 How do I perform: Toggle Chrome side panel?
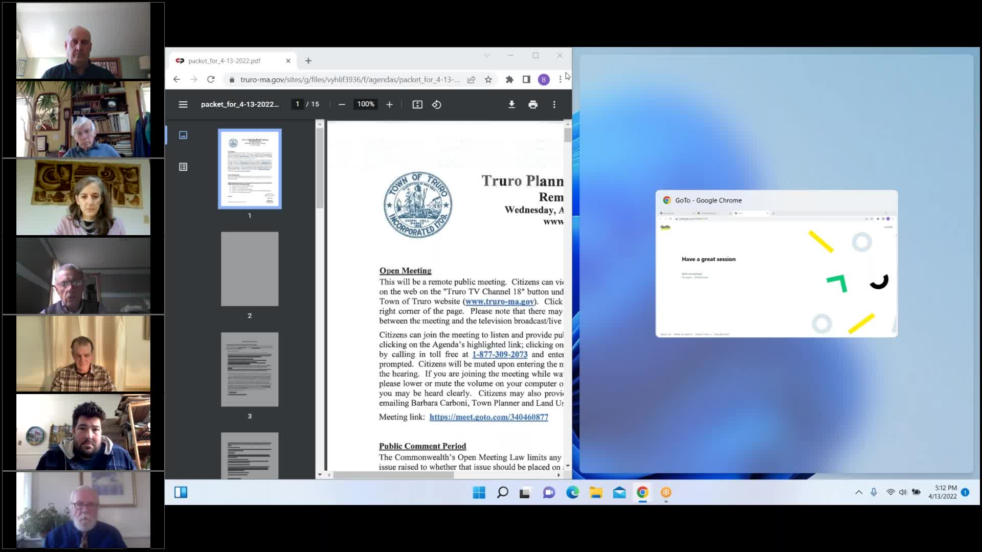click(x=526, y=80)
